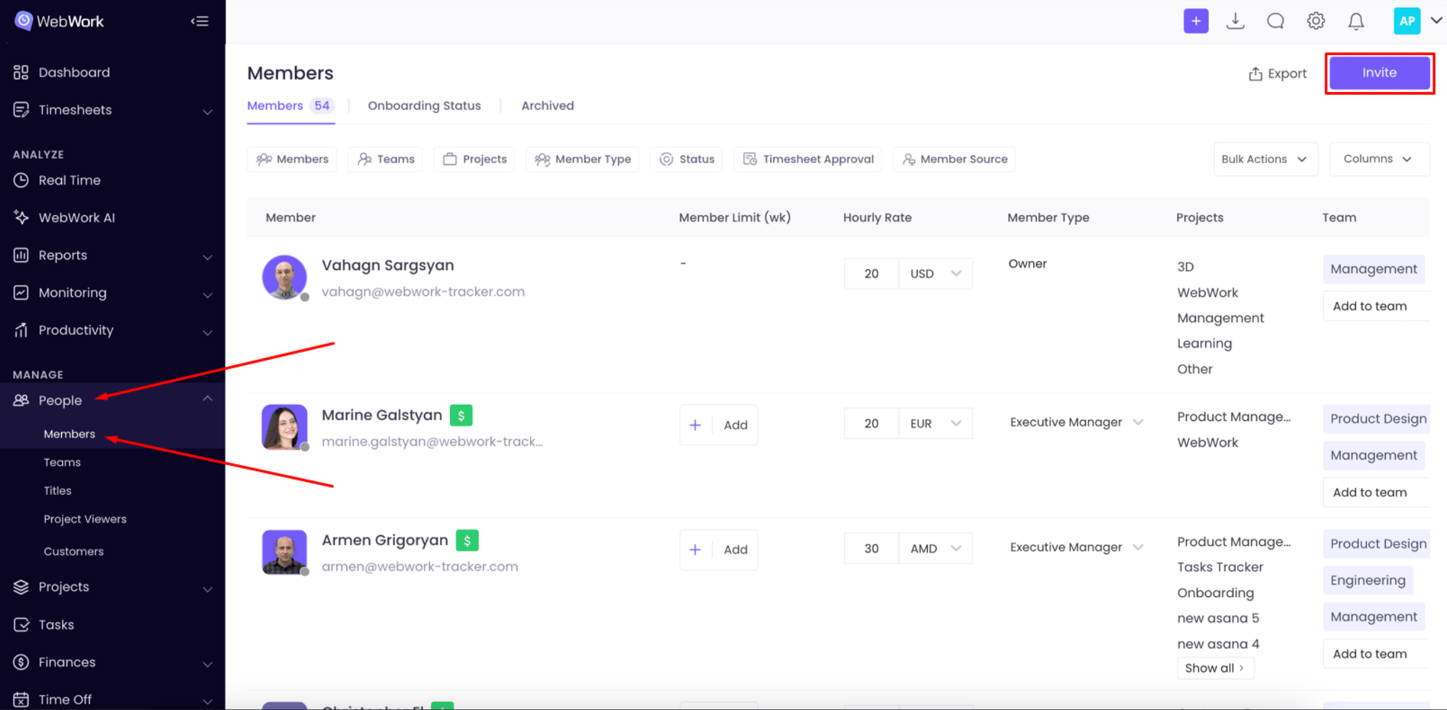Switch to the Onboarding Status tab
This screenshot has height=710, width=1447.
coord(424,106)
